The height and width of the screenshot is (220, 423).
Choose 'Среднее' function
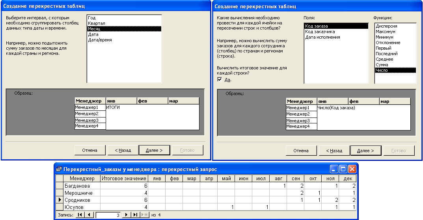pos(395,59)
